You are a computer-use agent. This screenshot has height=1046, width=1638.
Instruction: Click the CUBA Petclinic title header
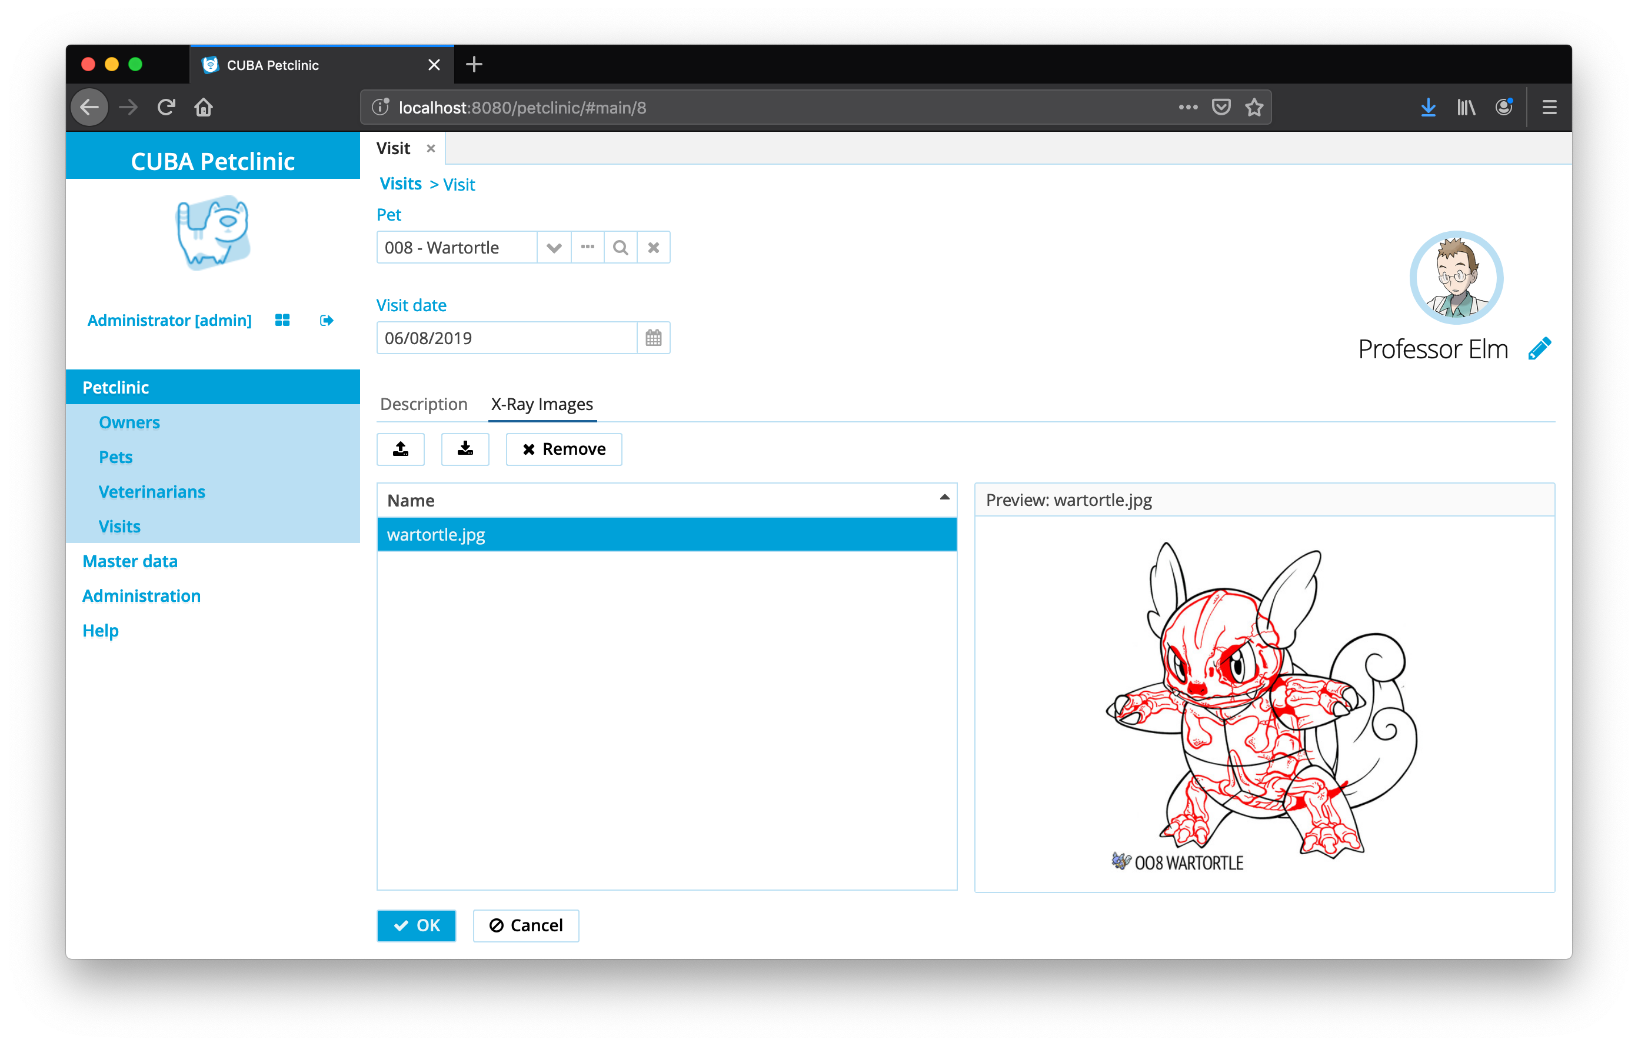pyautogui.click(x=213, y=161)
